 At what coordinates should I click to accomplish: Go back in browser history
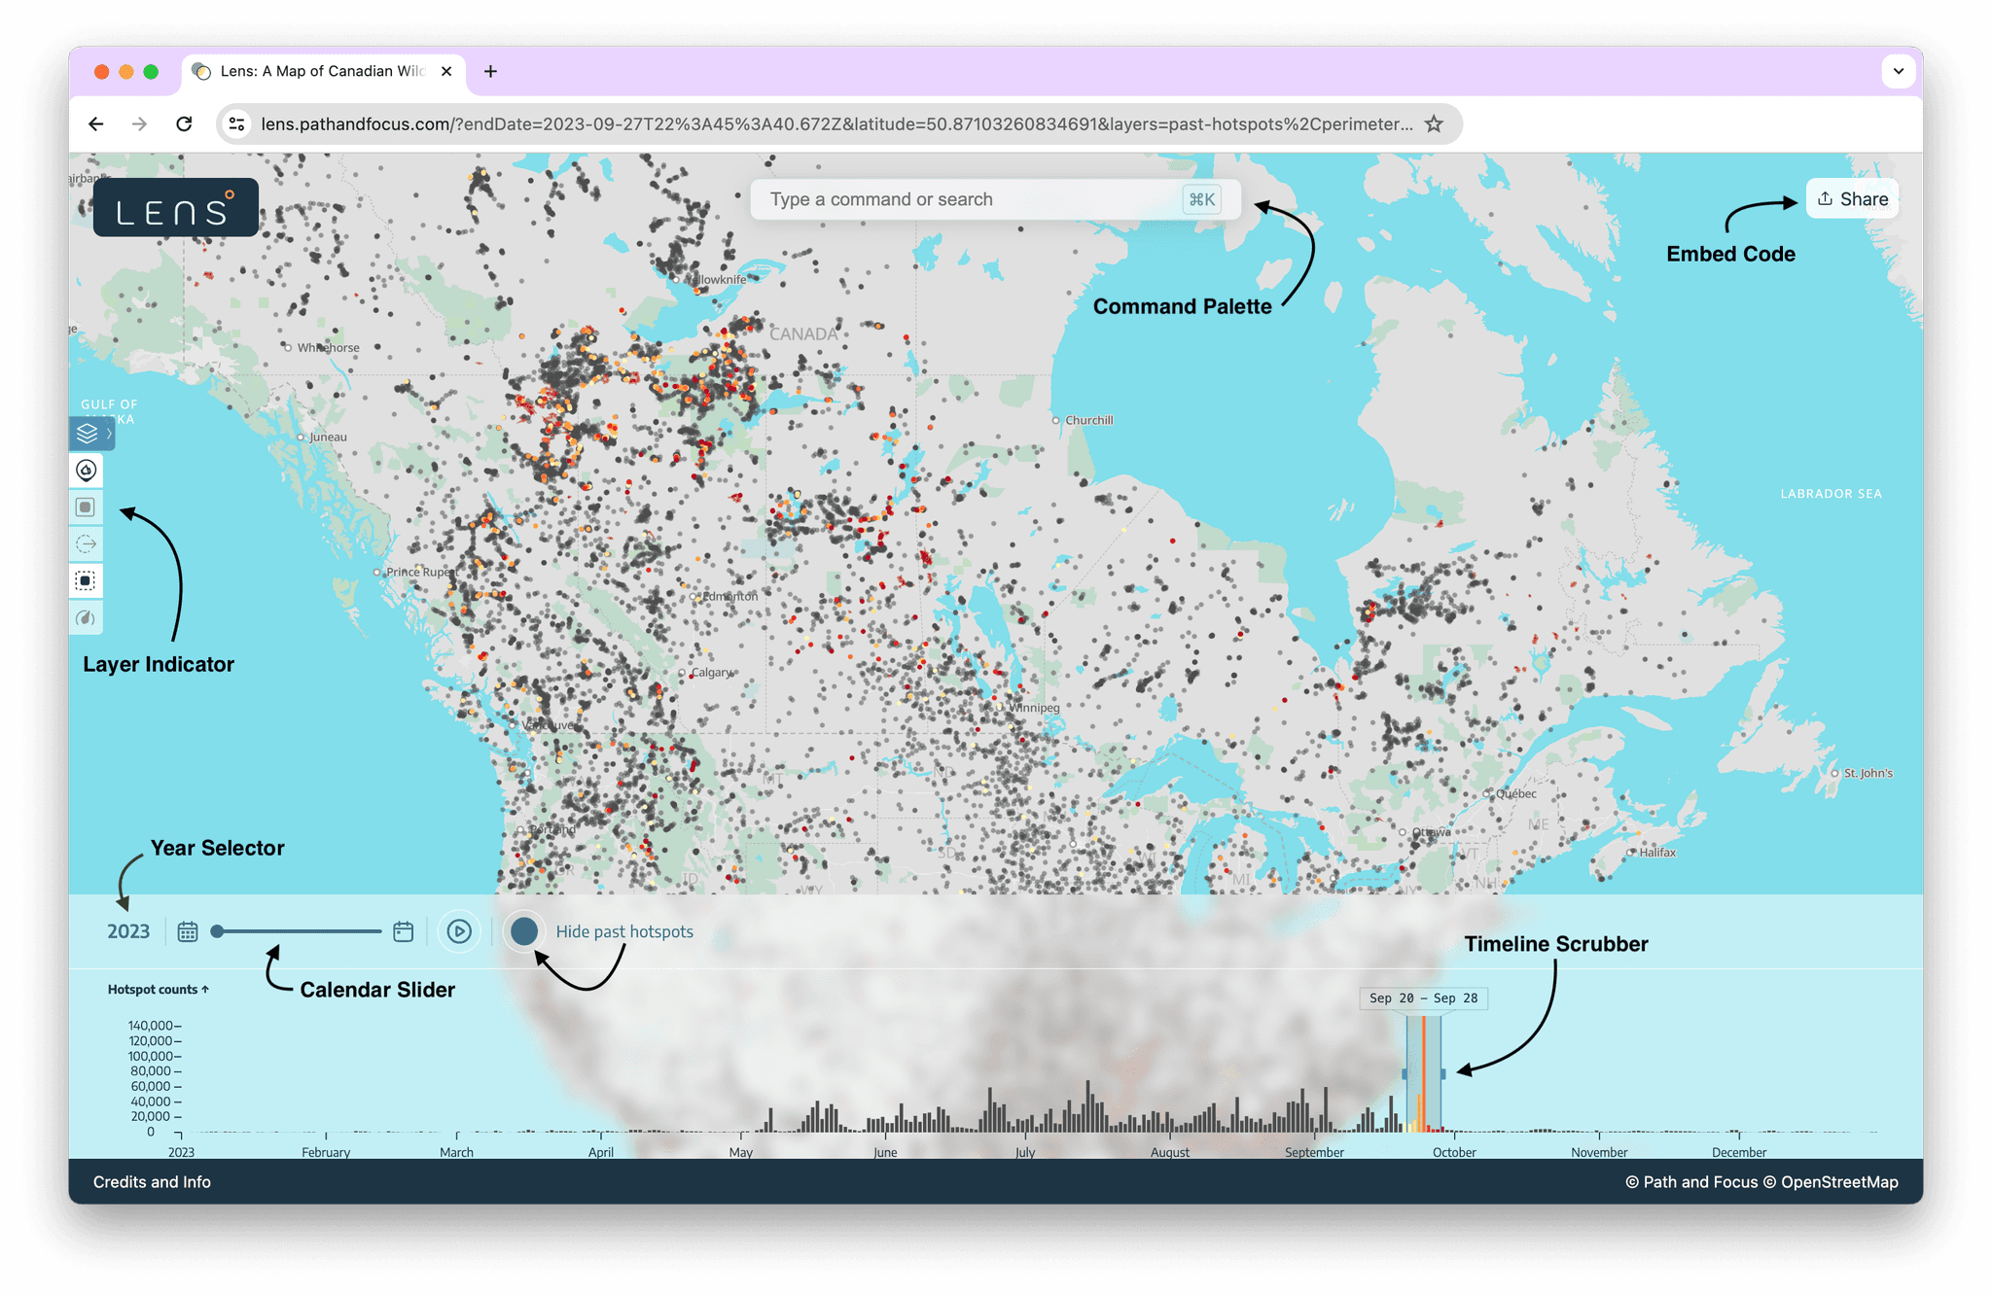(96, 124)
